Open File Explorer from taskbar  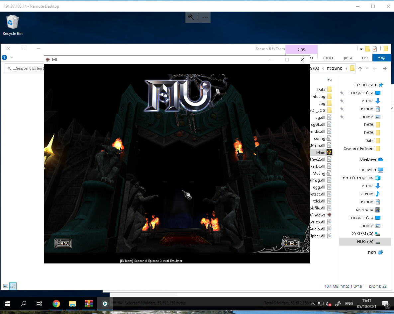(x=72, y=304)
